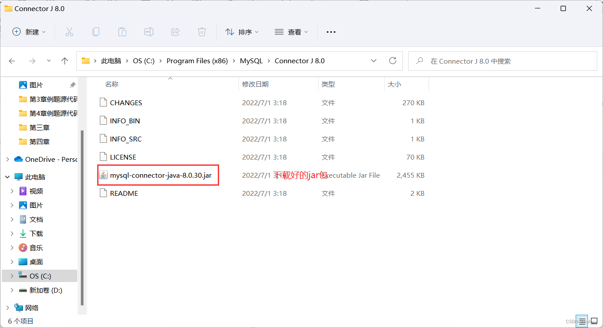Refresh the current folder view
The image size is (603, 328).
(392, 61)
